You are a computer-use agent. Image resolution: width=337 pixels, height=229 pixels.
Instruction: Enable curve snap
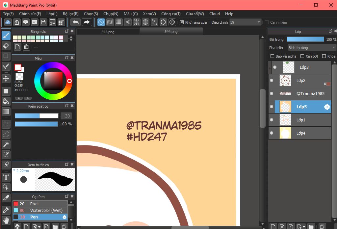154,22
